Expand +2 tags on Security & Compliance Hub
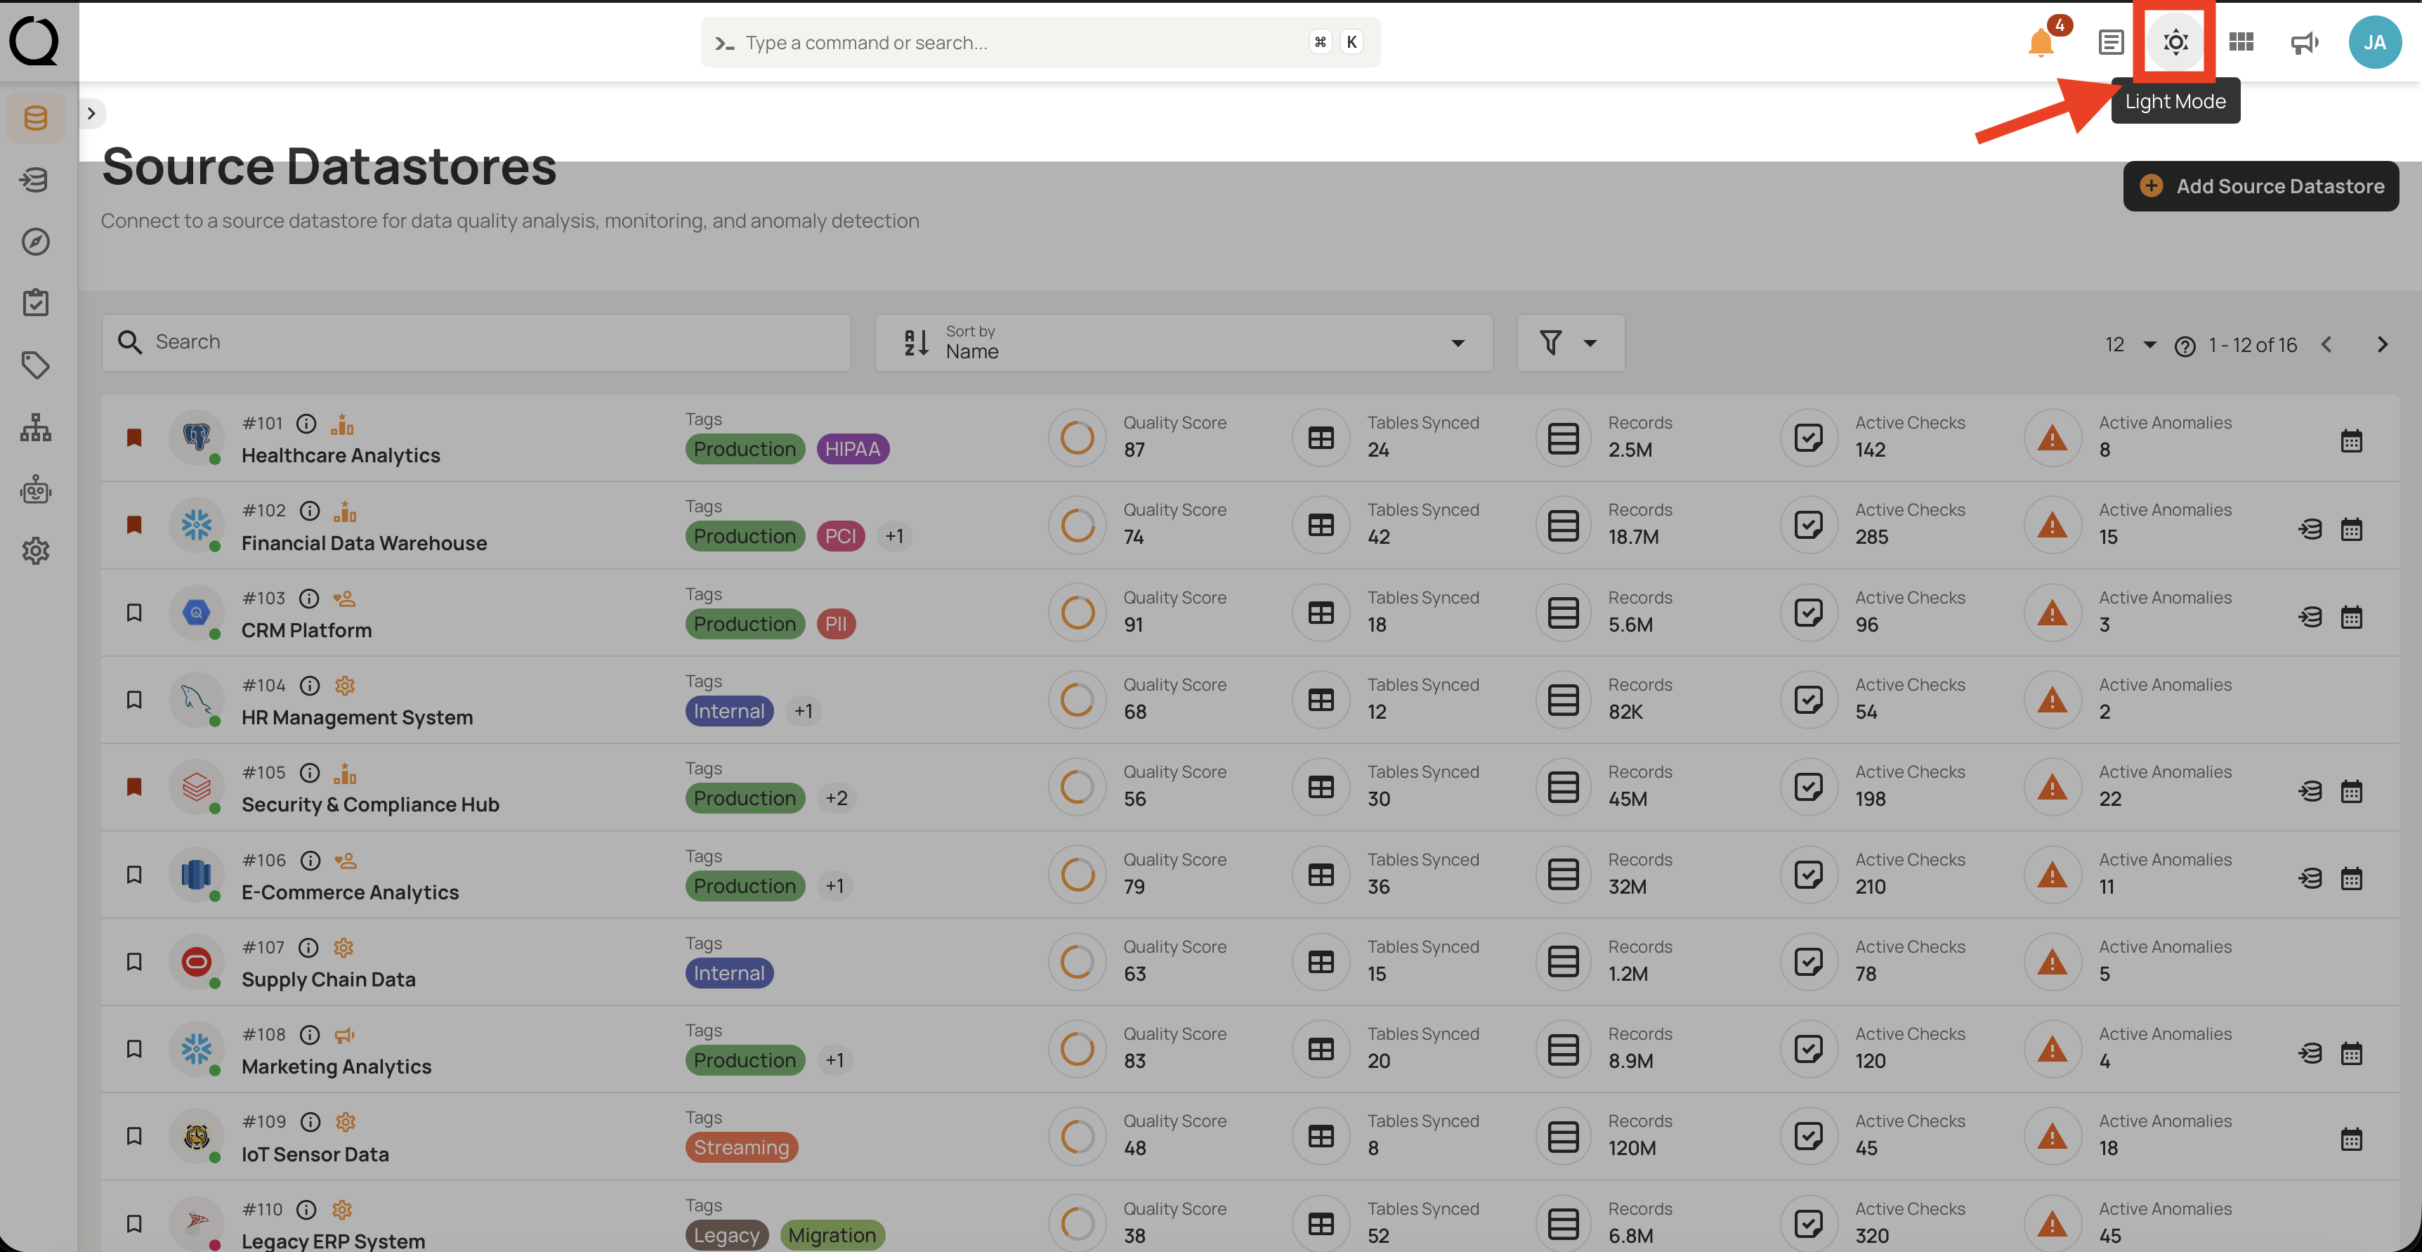2422x1252 pixels. [836, 799]
